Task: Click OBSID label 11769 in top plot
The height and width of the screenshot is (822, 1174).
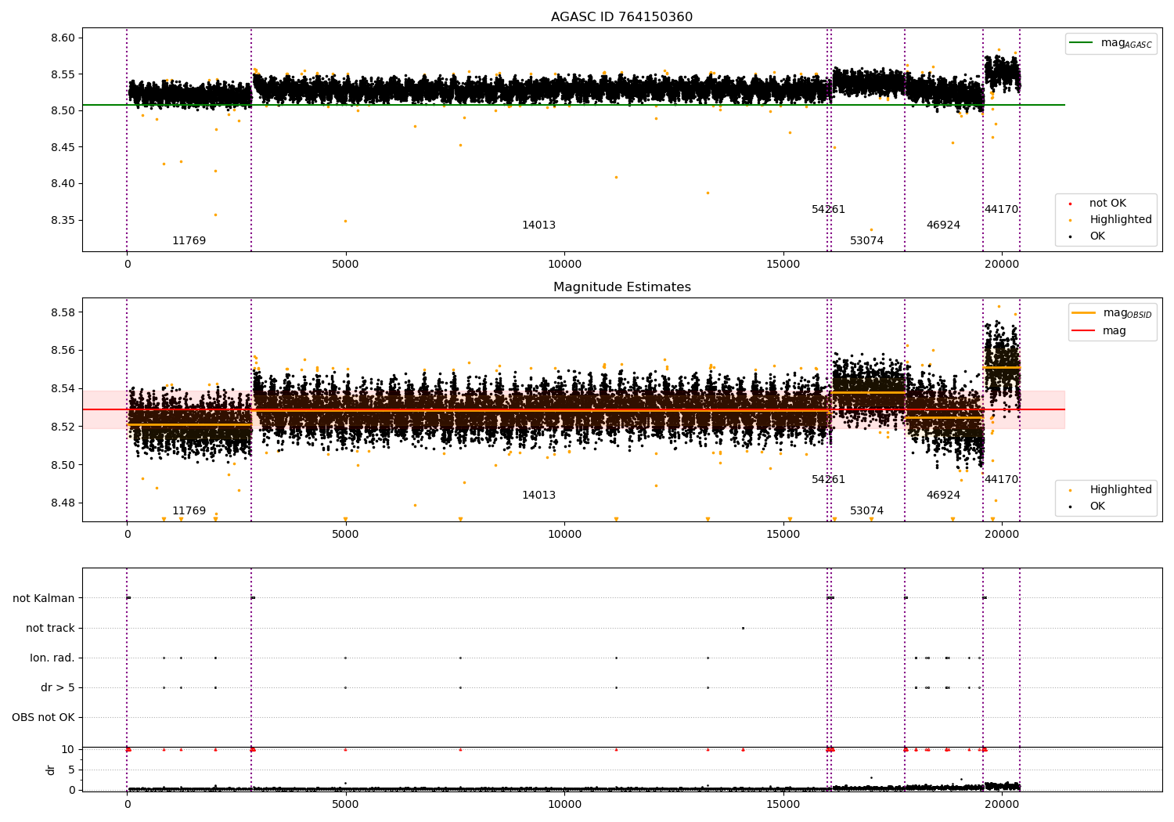Action: [x=189, y=241]
